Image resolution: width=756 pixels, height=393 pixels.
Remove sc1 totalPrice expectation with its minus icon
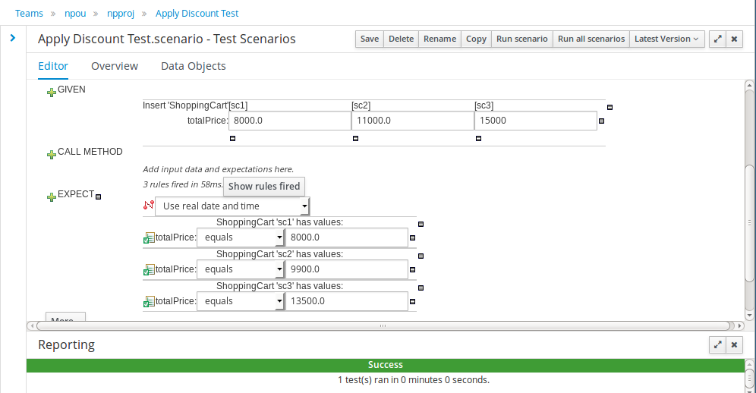pyautogui.click(x=412, y=237)
